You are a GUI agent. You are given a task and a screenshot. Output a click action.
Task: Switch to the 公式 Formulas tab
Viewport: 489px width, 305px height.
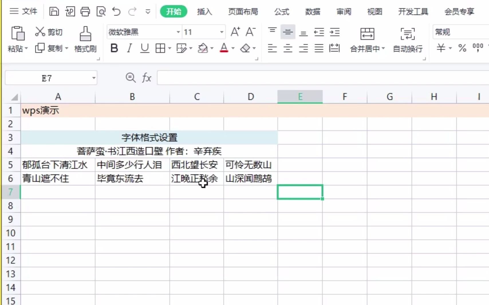point(282,12)
